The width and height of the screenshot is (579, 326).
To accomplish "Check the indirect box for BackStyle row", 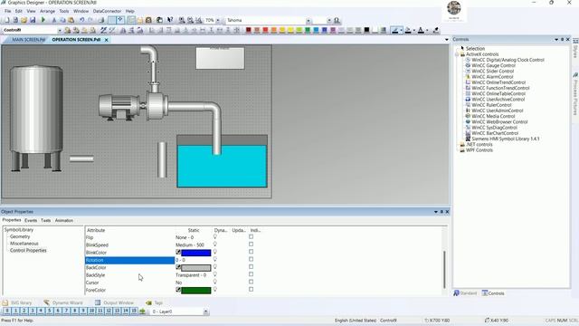I will (252, 274).
